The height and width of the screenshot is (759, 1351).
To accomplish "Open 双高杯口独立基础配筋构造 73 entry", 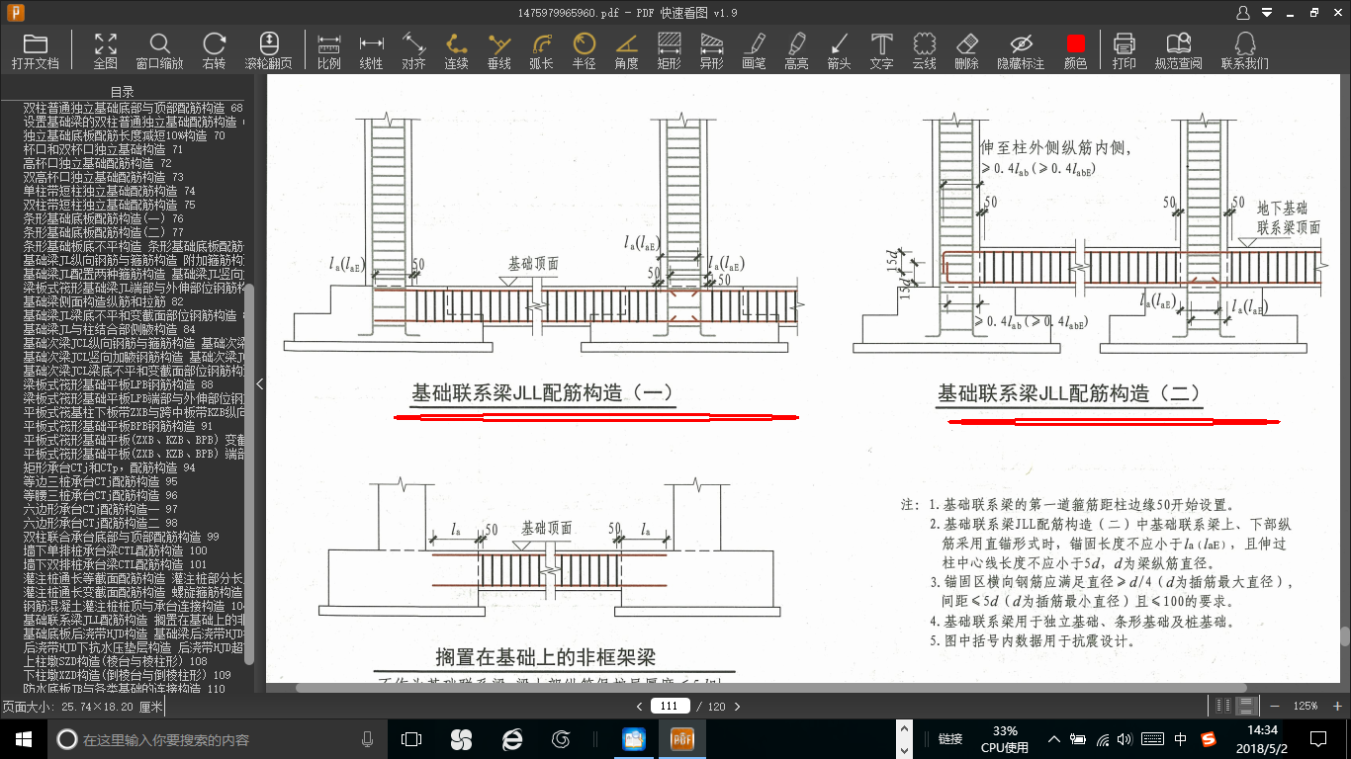I will (104, 177).
